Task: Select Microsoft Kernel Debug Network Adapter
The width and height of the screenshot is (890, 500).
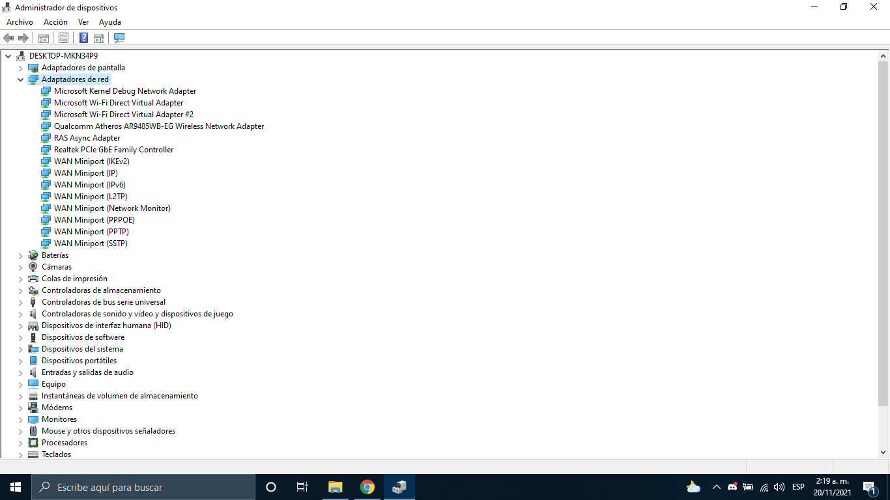Action: 125,91
